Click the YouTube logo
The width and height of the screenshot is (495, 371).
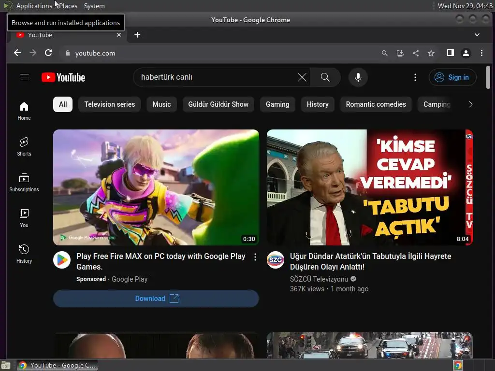[x=63, y=77]
